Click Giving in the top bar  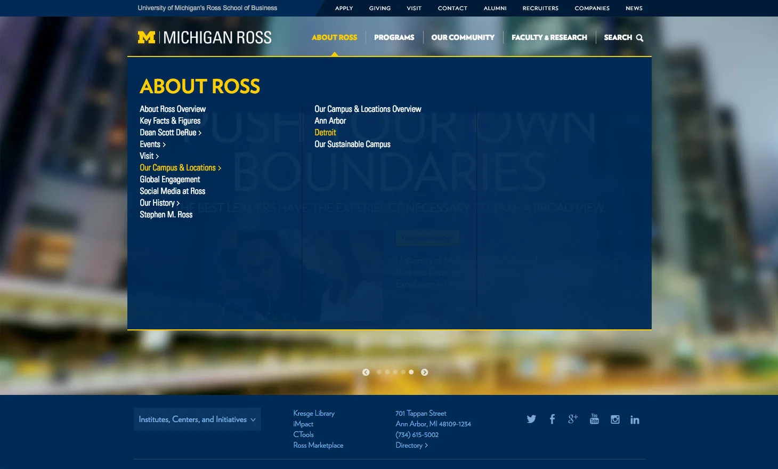pos(379,8)
